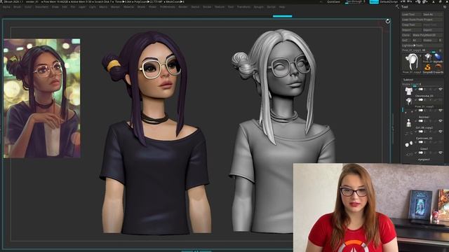Open the Zplugin menu
Screen dimensions: 449x252
point(259,7)
